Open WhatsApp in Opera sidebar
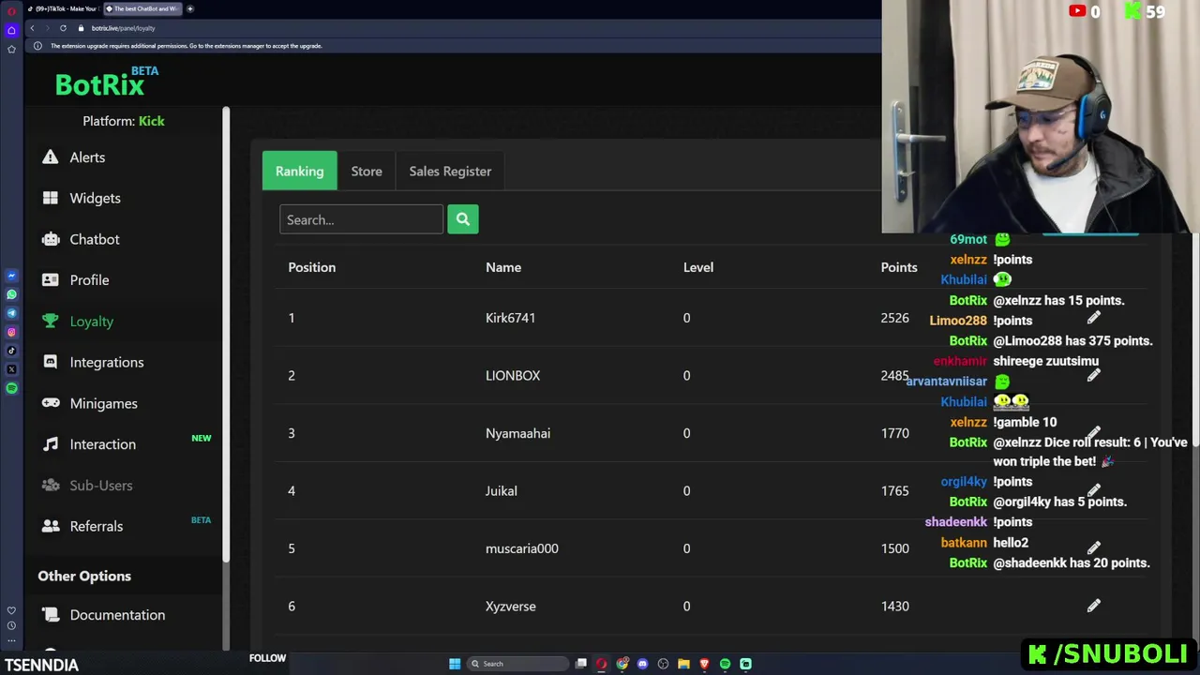This screenshot has height=675, width=1200. pyautogui.click(x=11, y=294)
